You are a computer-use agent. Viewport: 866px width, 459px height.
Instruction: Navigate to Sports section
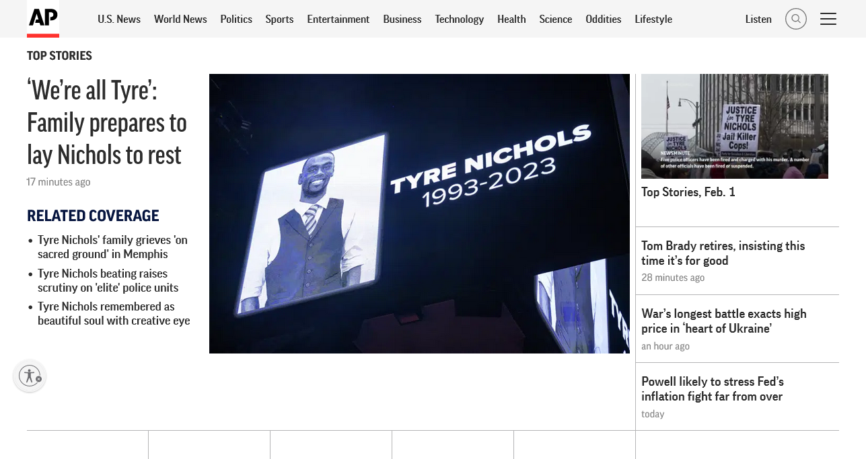tap(279, 19)
